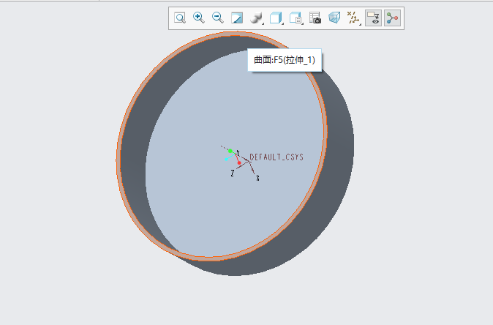493x325 pixels.
Task: Open the datum display filters dropdown
Action: click(354, 18)
